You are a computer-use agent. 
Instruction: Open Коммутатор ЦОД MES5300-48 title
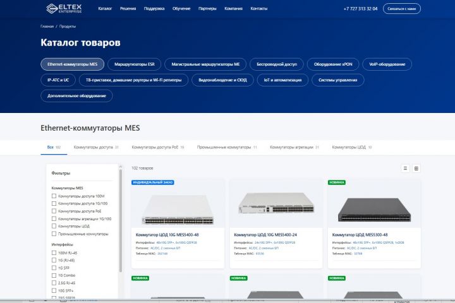pos(360,235)
